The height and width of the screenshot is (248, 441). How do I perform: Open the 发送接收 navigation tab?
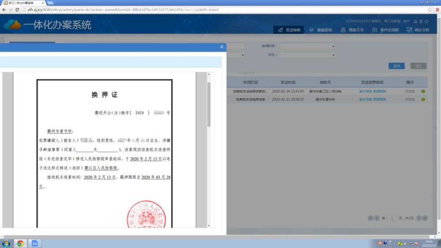pos(289,30)
